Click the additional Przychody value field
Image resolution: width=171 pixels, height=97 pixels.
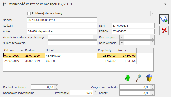(82, 93)
